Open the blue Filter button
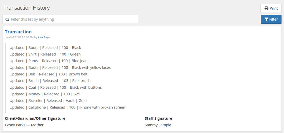This screenshot has height=133, width=284. (271, 19)
